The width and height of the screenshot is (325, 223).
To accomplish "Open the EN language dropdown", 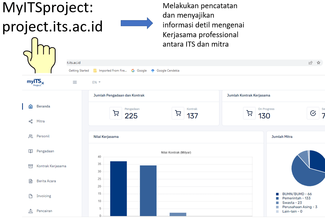I will (96, 83).
